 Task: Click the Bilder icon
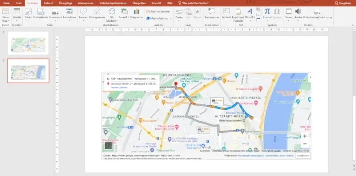pos(28,12)
